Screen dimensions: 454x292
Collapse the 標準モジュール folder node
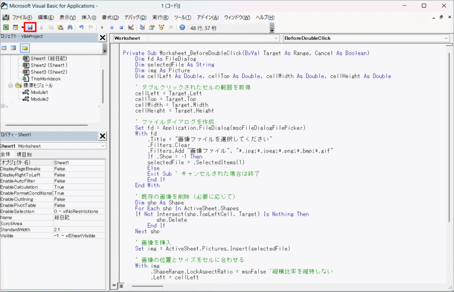point(11,86)
